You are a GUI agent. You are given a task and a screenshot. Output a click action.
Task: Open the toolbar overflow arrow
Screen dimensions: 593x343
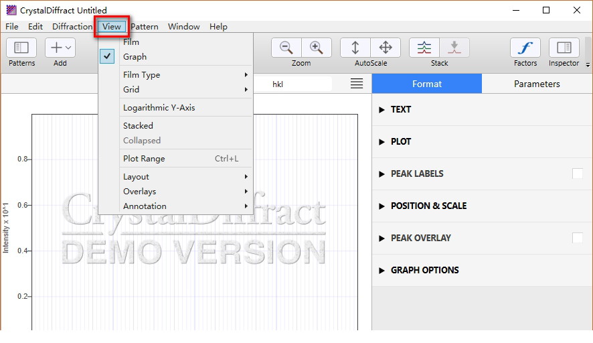(588, 65)
